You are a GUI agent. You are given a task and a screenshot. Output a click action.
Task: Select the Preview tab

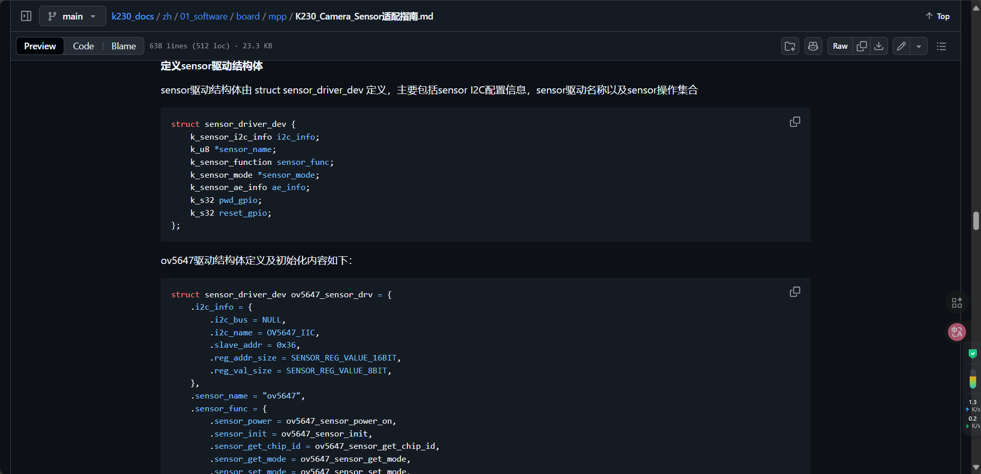(40, 46)
